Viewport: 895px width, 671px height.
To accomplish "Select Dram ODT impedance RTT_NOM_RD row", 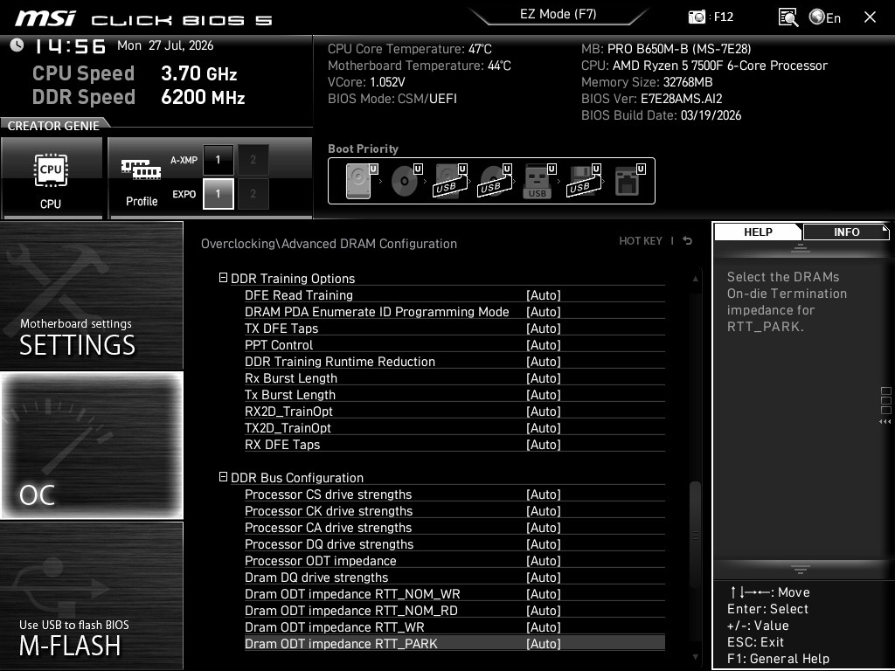I will (x=454, y=610).
